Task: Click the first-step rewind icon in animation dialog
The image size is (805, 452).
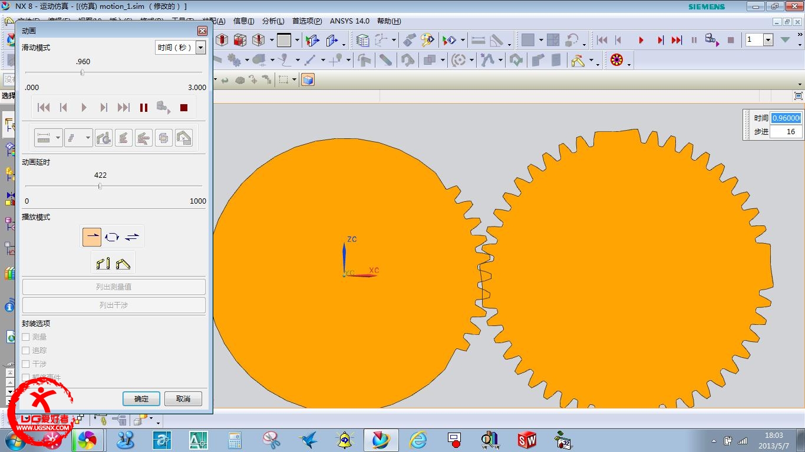Action: pos(44,108)
